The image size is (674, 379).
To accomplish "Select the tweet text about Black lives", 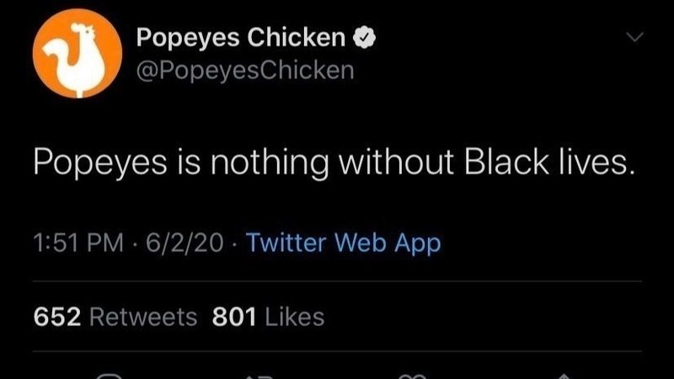I will pyautogui.click(x=334, y=163).
